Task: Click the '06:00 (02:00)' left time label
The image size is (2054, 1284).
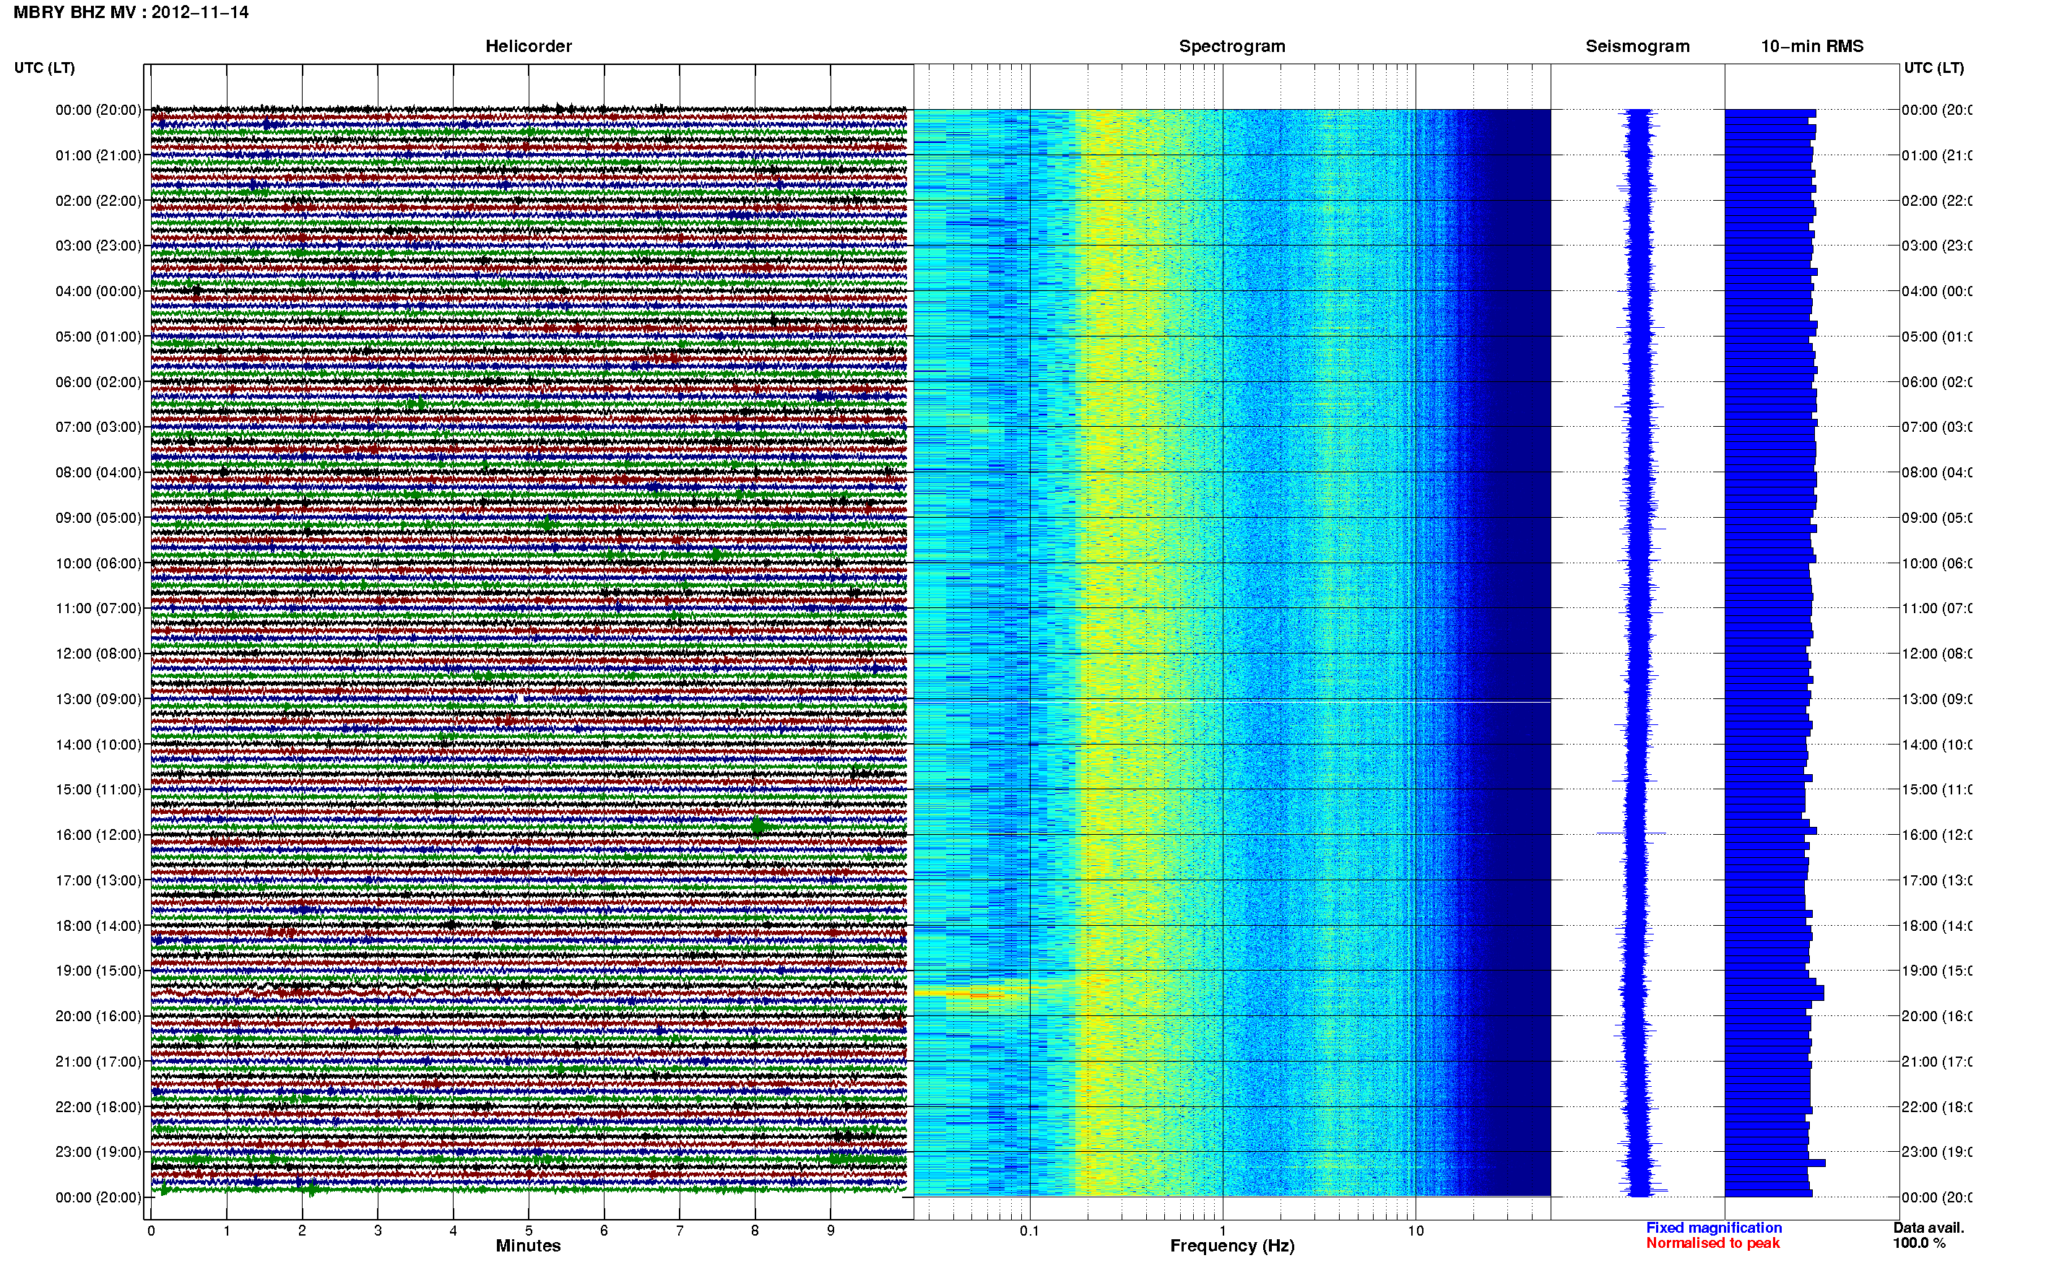Action: pos(98,382)
